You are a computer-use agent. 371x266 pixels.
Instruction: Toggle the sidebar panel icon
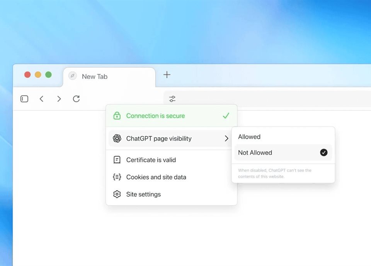(24, 99)
